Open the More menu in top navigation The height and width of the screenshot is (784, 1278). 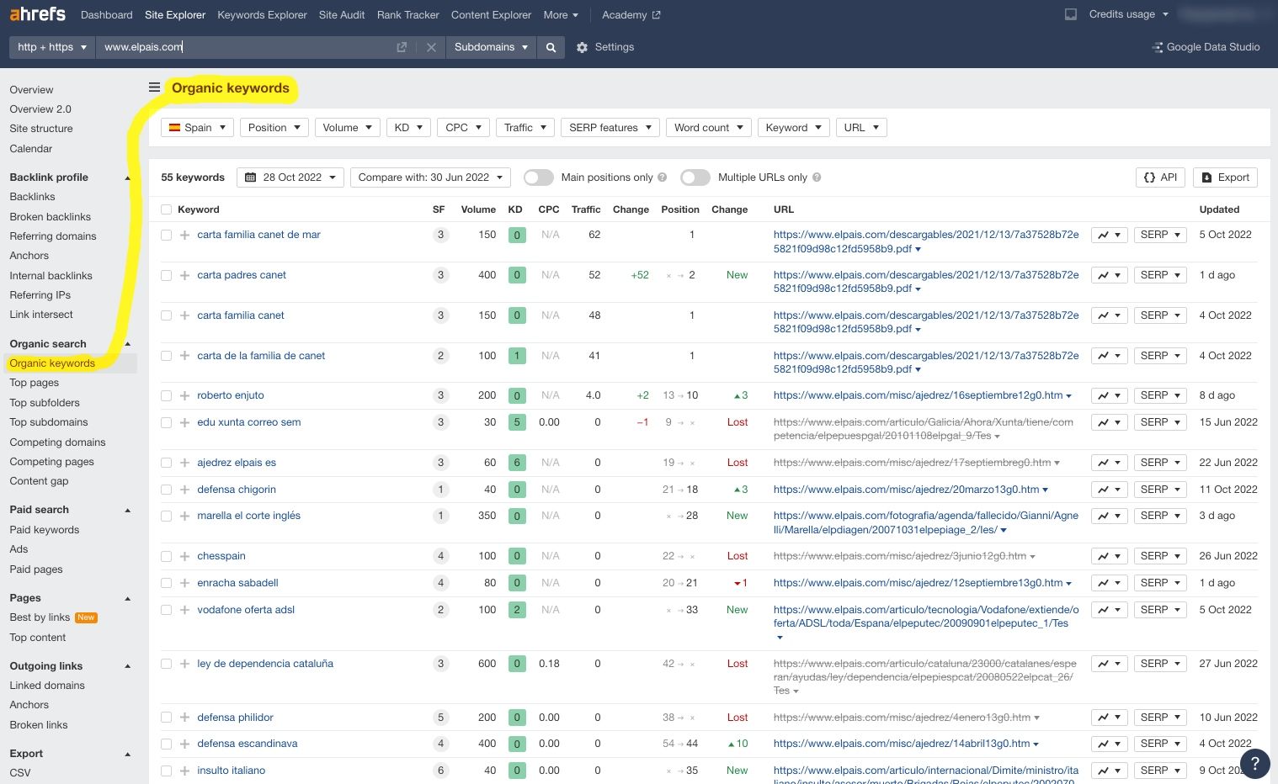[x=561, y=15]
